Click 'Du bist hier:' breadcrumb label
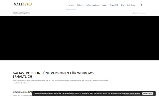 pyautogui.click(x=136, y=13)
